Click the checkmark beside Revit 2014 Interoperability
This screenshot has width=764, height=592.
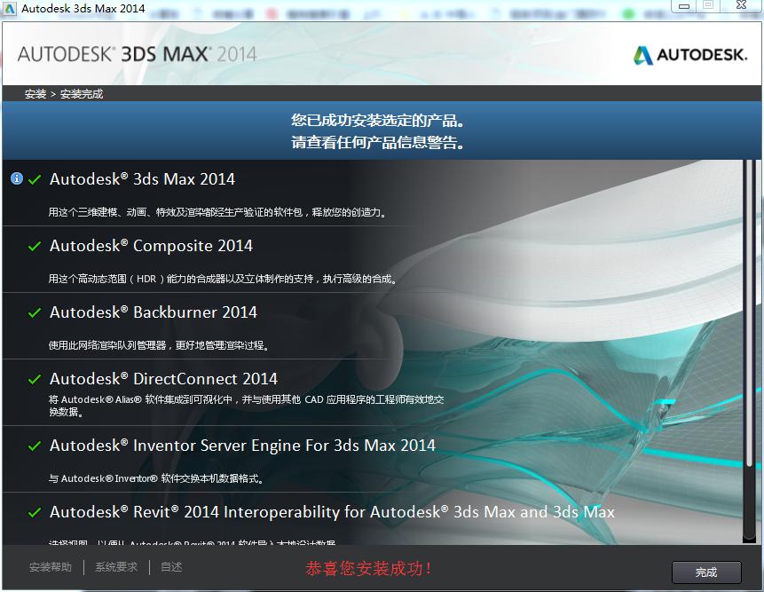[x=34, y=512]
